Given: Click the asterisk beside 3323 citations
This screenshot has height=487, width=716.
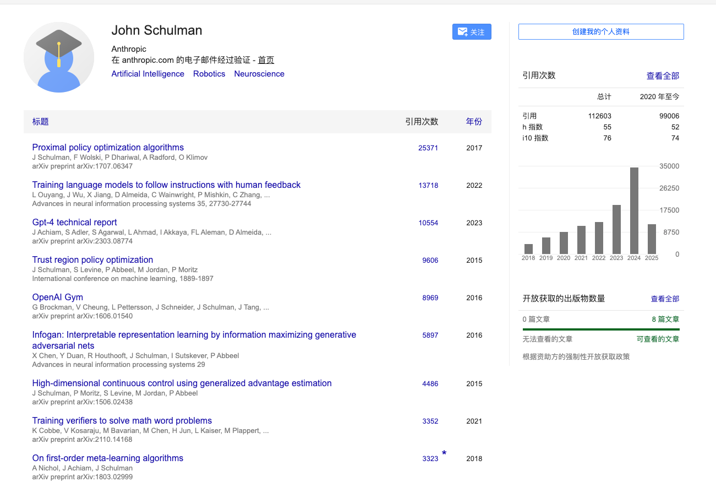Looking at the screenshot, I should (444, 454).
